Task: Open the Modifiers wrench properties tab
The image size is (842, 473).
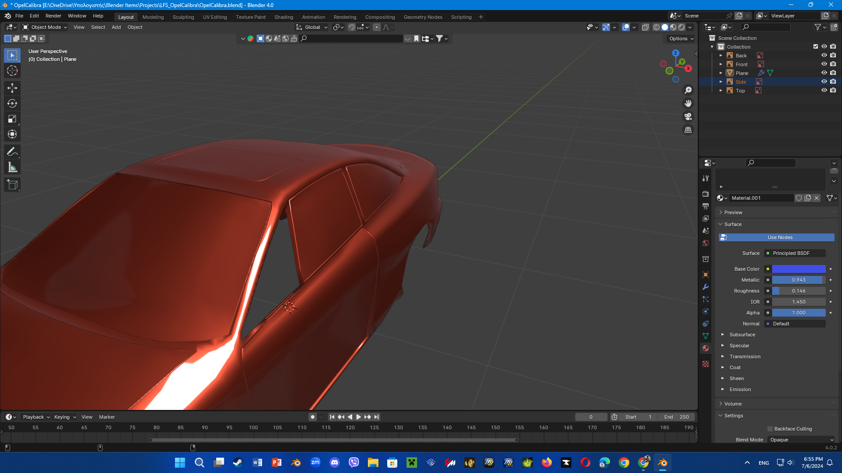Action: (706, 287)
